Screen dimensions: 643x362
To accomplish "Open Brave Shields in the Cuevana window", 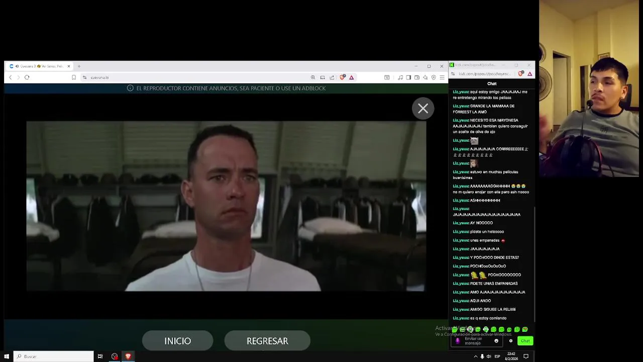I will (343, 77).
